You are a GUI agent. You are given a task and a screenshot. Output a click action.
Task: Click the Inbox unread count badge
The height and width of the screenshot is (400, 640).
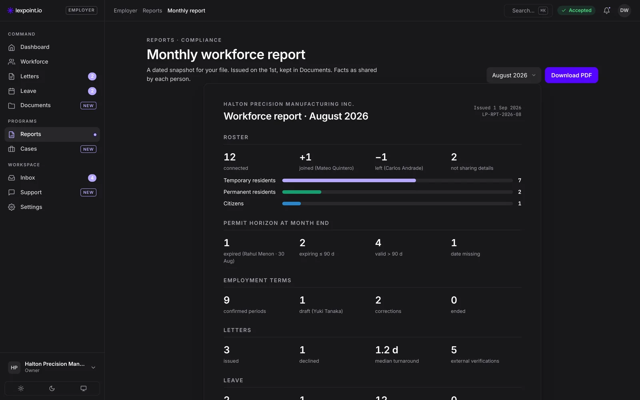(92, 178)
